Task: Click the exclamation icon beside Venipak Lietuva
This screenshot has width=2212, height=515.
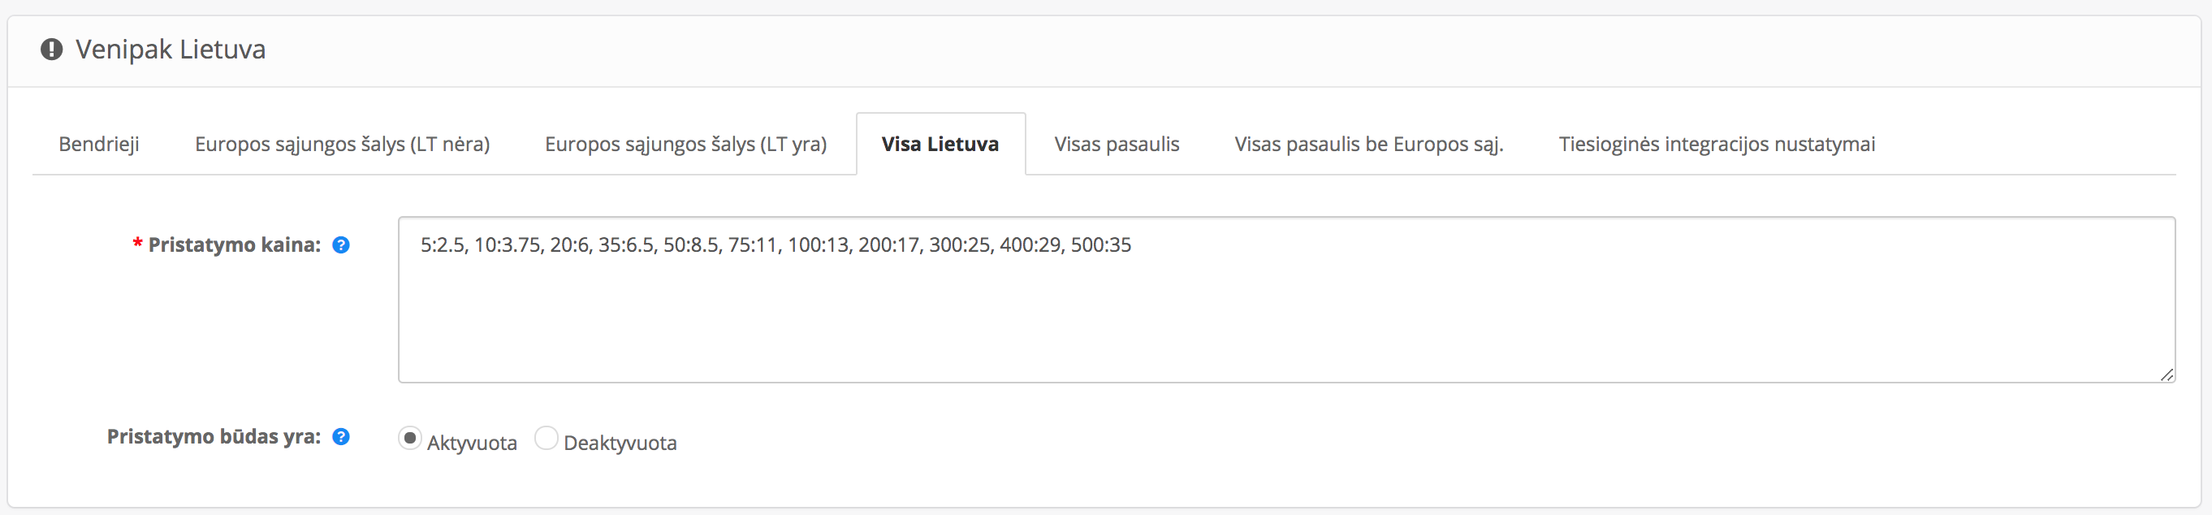Action: click(x=51, y=49)
